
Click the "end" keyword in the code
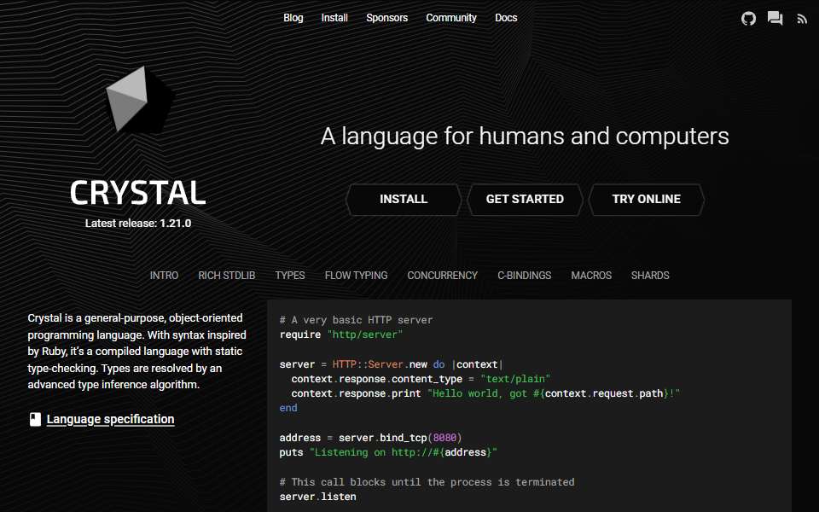pos(288,408)
